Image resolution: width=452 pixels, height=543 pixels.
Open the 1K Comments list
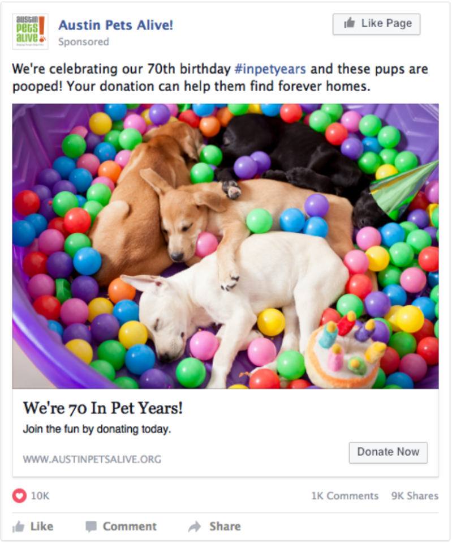click(345, 496)
